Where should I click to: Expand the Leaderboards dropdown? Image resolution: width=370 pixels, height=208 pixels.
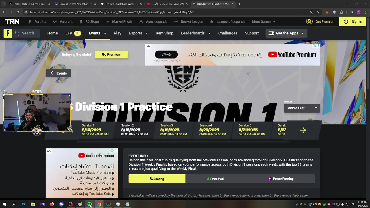(x=196, y=33)
